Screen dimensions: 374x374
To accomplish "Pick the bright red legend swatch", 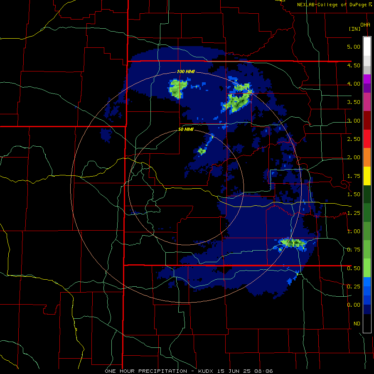I will point(367,139).
